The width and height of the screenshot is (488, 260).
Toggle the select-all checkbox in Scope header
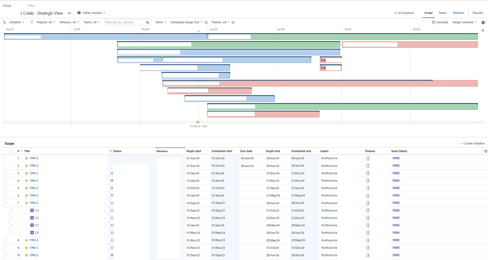point(11,151)
